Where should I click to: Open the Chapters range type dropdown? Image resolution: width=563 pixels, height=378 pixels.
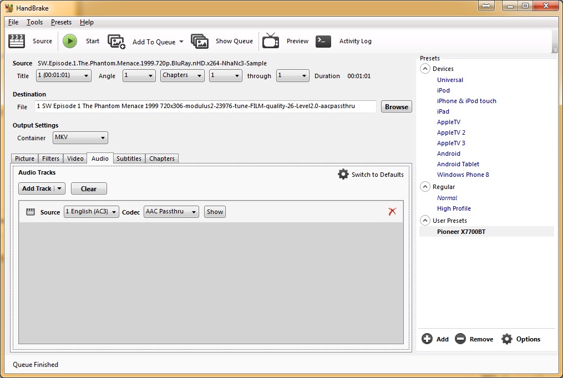coord(182,76)
